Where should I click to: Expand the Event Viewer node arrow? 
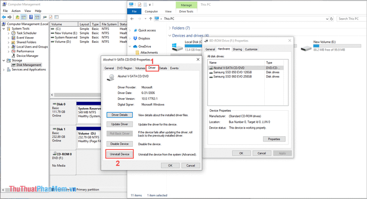pos(8,38)
